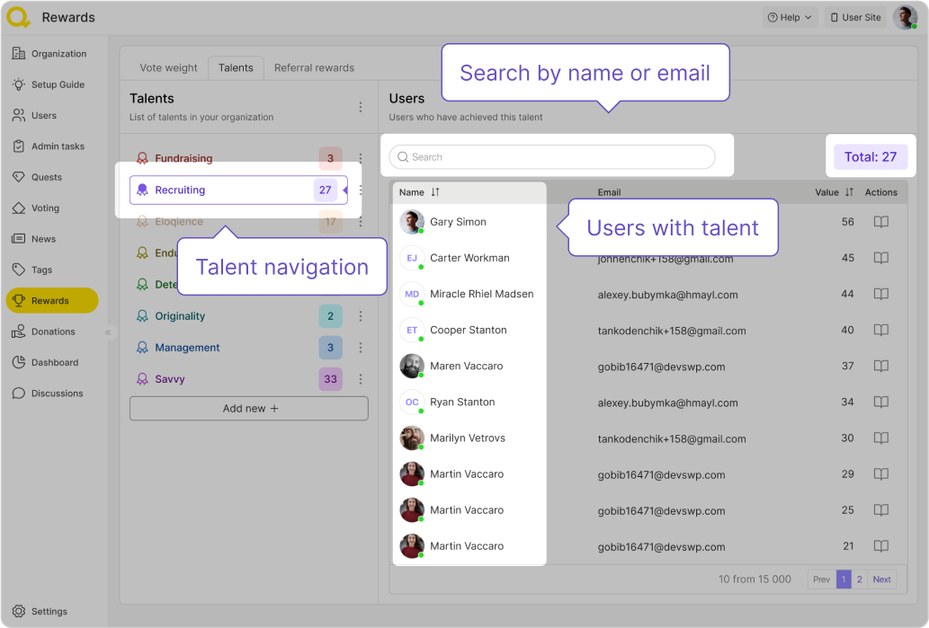Open Tags from the sidebar
This screenshot has height=628, width=929.
(18, 270)
